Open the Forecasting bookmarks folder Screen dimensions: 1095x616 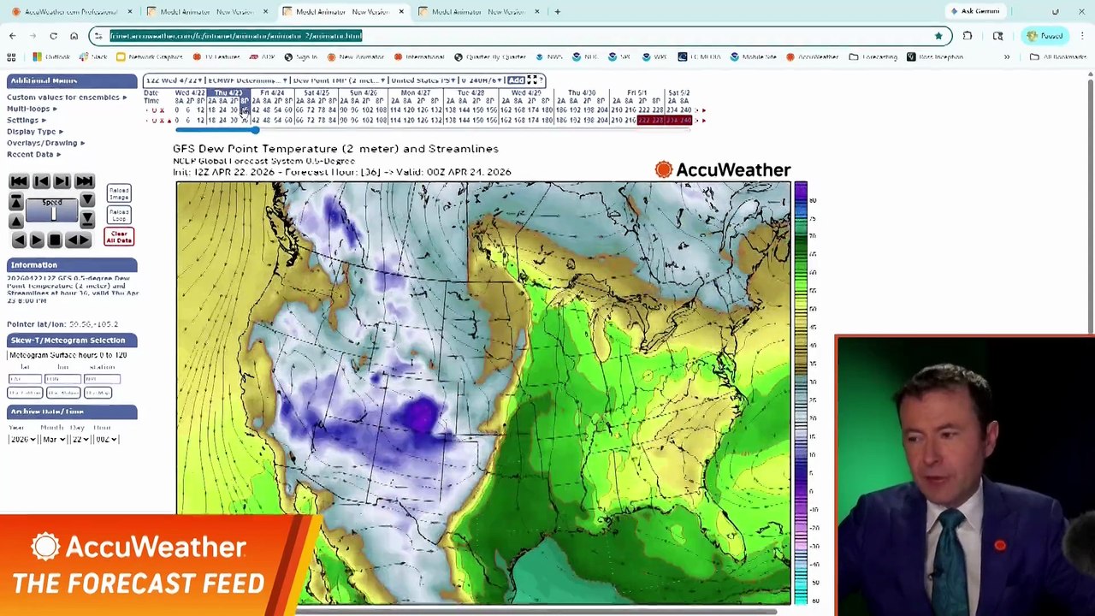pyautogui.click(x=873, y=57)
